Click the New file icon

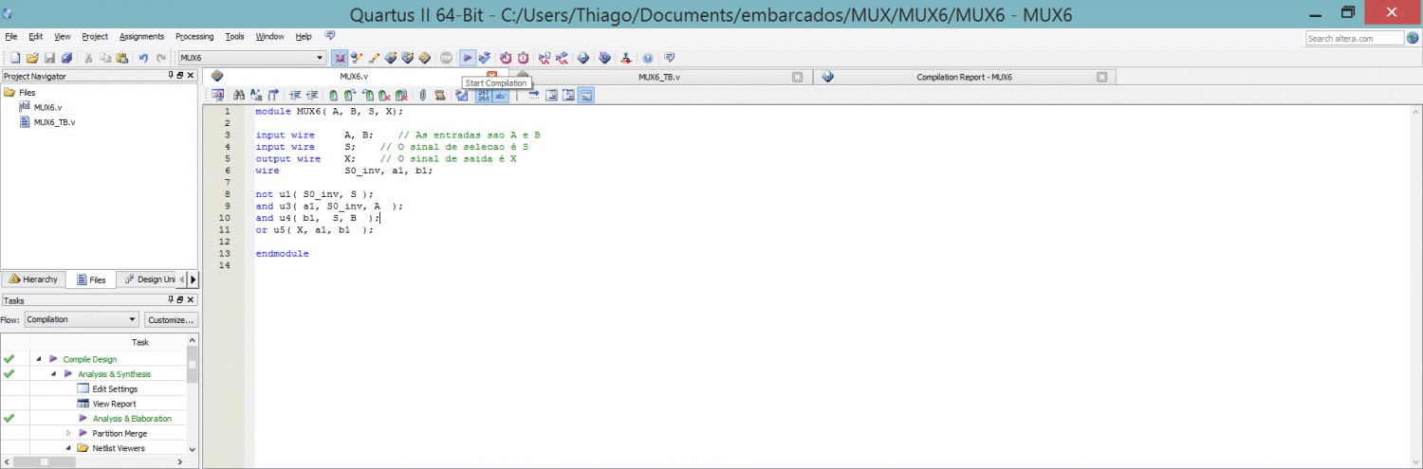[15, 58]
